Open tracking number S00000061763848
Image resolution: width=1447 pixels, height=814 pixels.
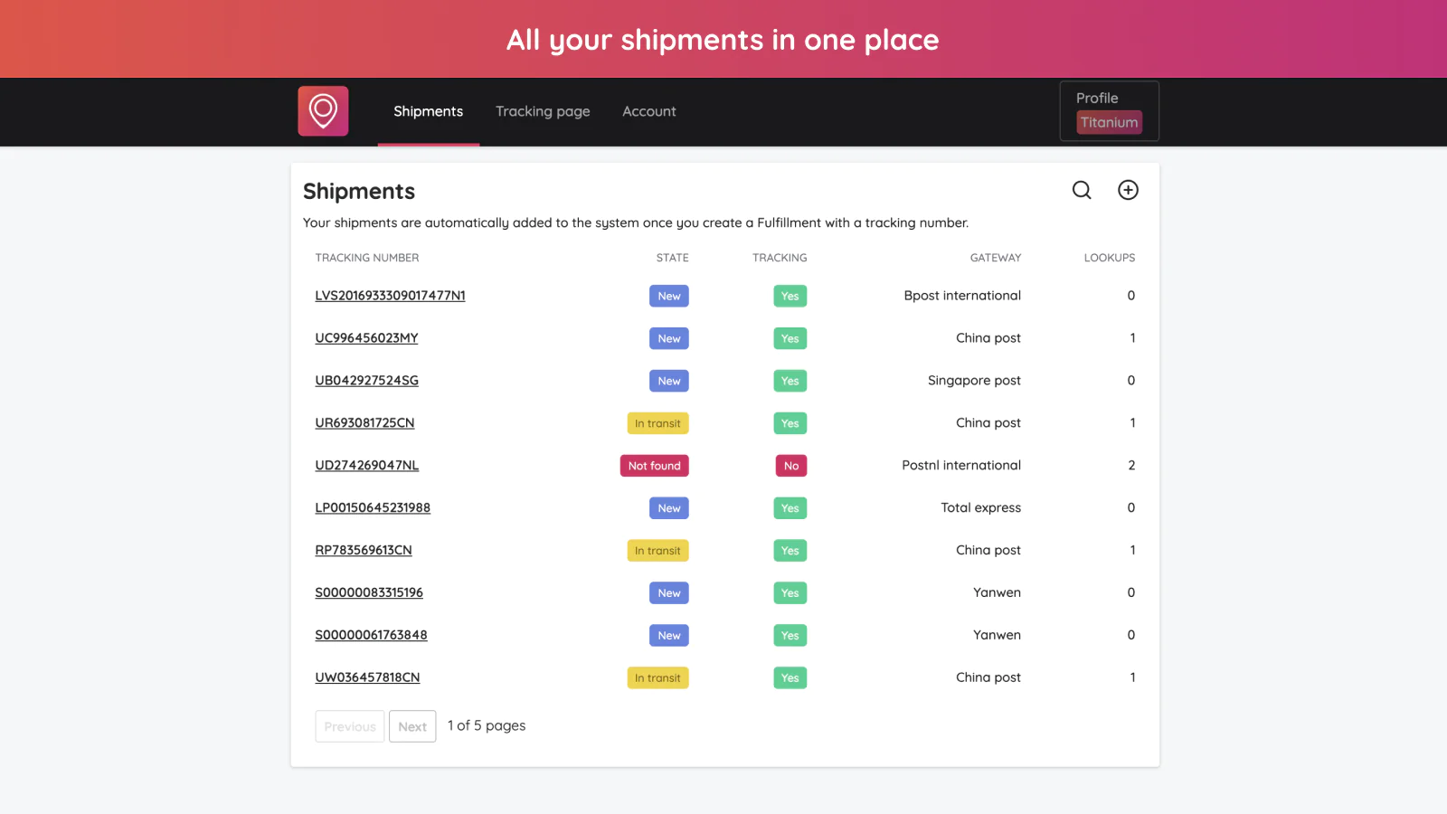click(x=371, y=636)
